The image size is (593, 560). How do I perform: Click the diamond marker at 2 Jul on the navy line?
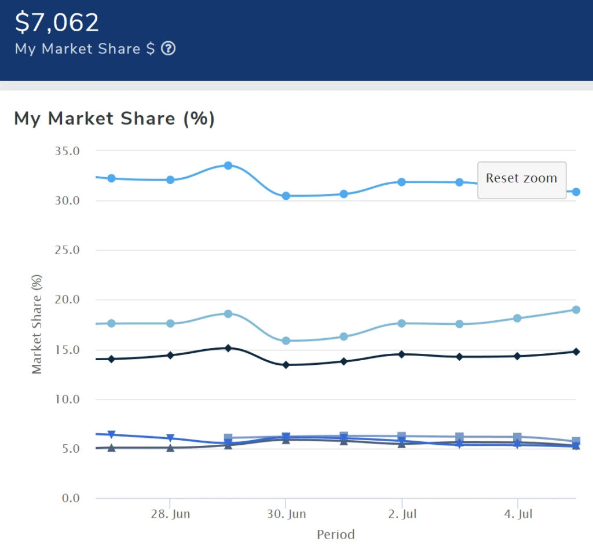(402, 353)
